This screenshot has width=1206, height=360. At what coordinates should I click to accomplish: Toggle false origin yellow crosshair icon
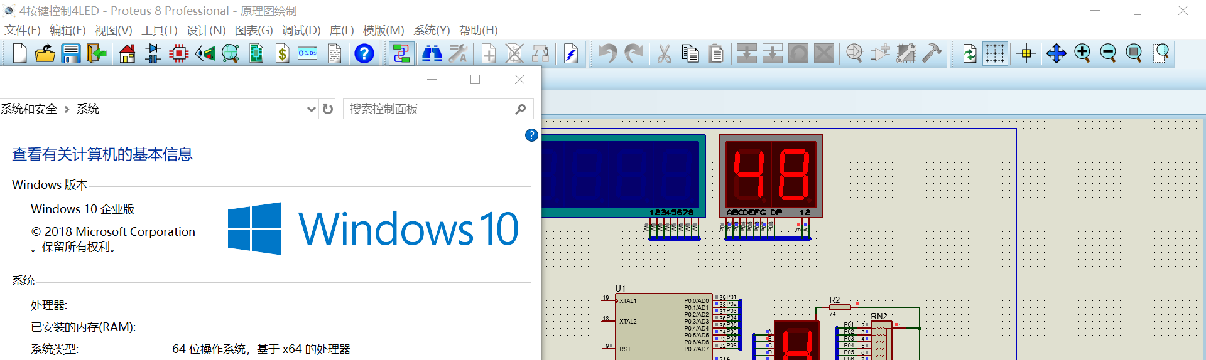[x=1026, y=54]
